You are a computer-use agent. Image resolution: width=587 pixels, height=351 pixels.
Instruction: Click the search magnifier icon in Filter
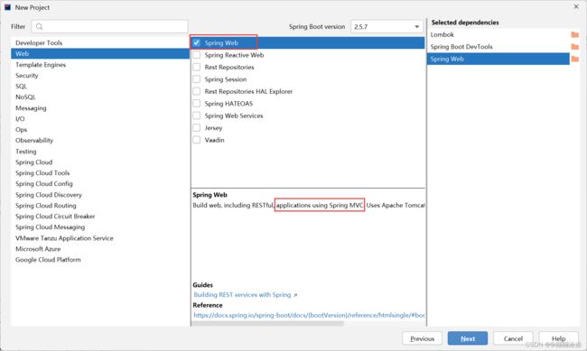[x=40, y=26]
